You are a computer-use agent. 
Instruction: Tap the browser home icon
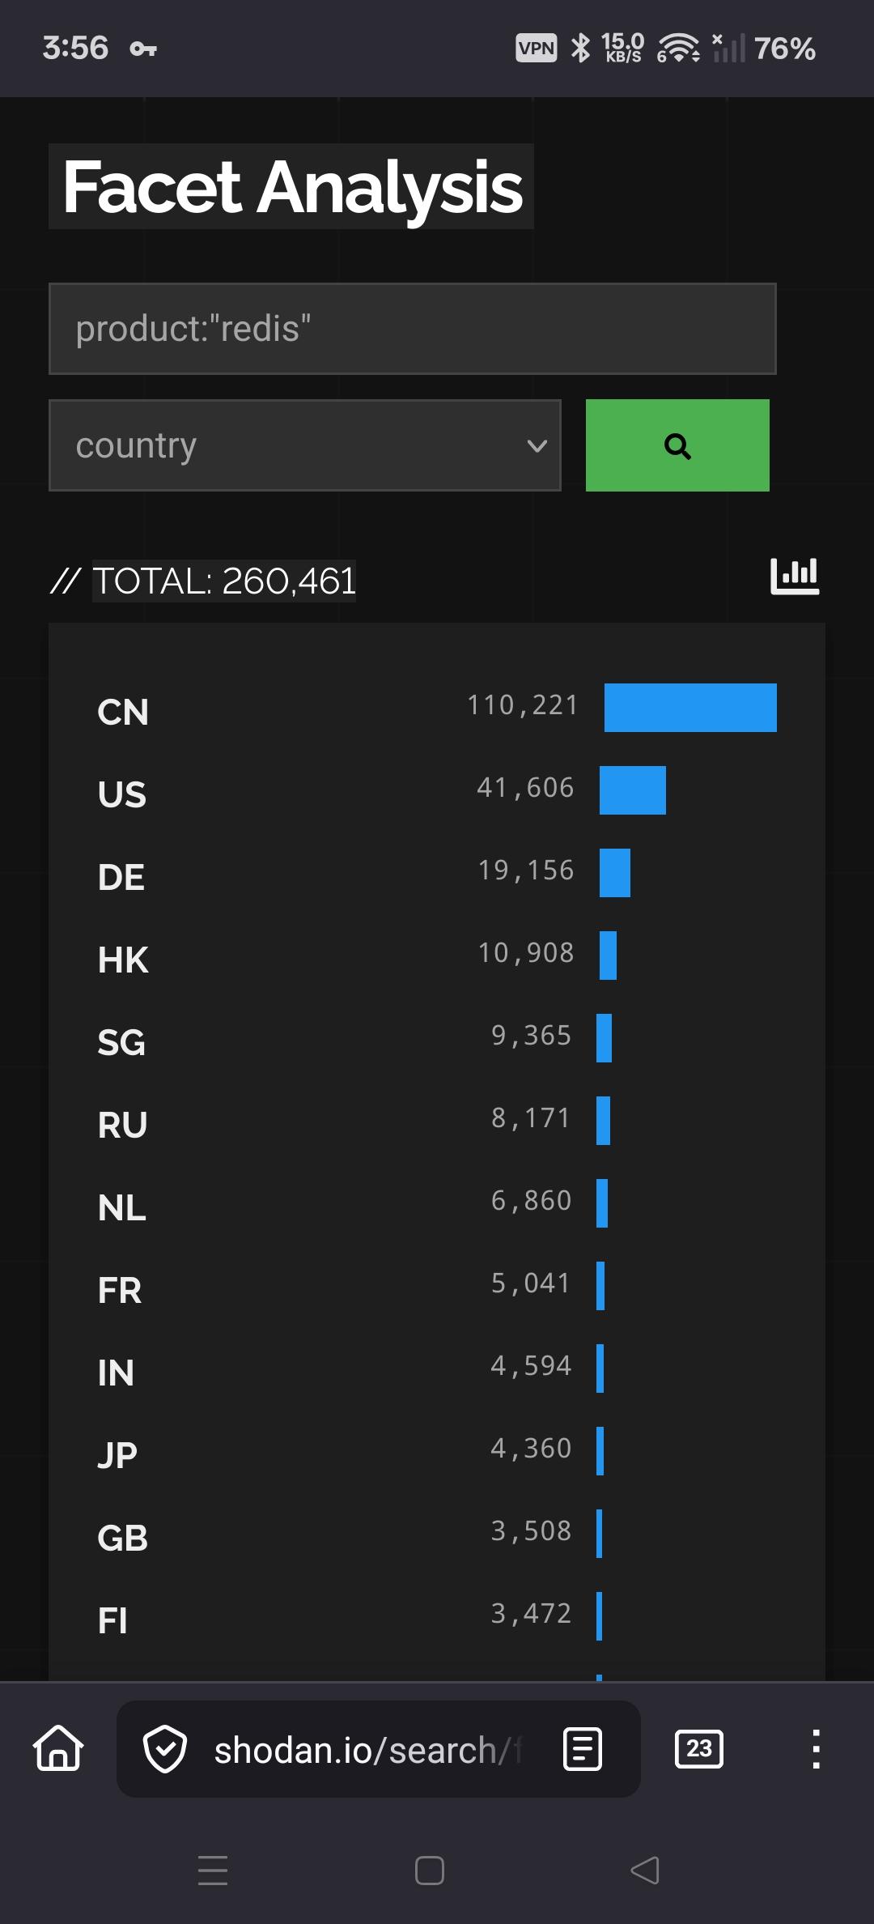pos(58,1749)
